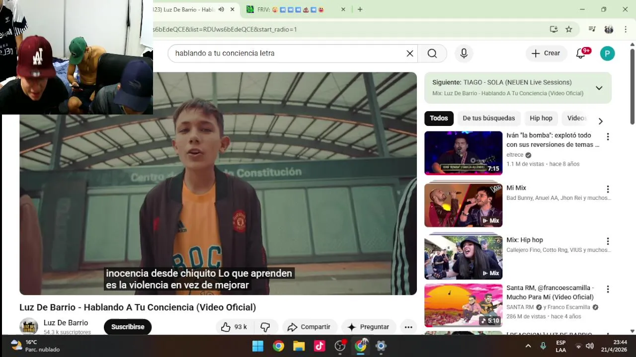The height and width of the screenshot is (357, 636).
Task: Expand the Siguiente playlist panel chevron
Action: pyautogui.click(x=599, y=88)
